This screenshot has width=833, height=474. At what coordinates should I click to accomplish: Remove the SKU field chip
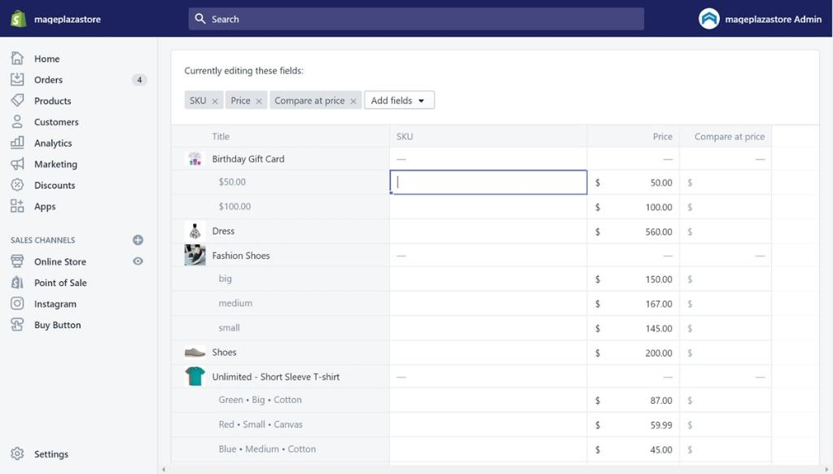pos(214,99)
